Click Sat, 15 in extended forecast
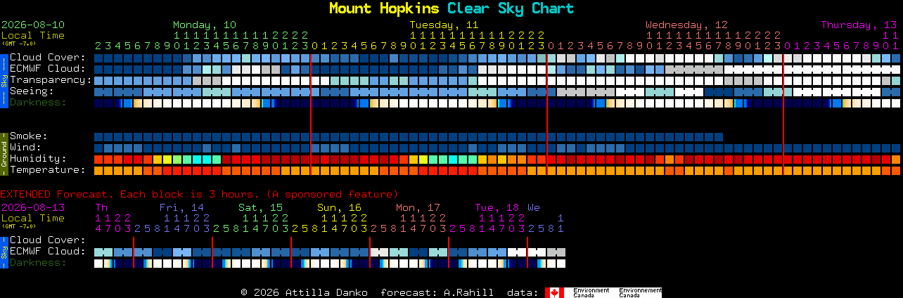Image resolution: width=903 pixels, height=298 pixels. [260, 207]
